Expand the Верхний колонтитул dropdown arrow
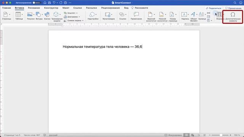This screenshot has width=244, height=137. tap(154, 14)
